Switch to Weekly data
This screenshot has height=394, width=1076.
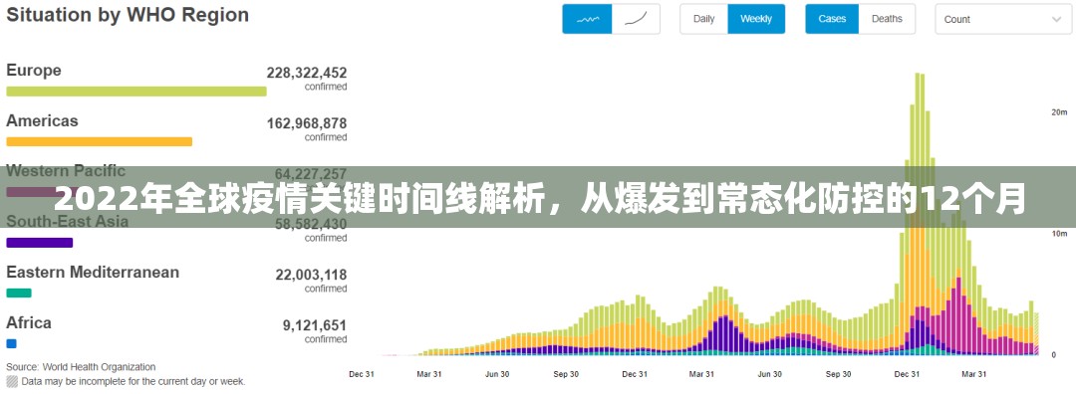pyautogui.click(x=756, y=19)
